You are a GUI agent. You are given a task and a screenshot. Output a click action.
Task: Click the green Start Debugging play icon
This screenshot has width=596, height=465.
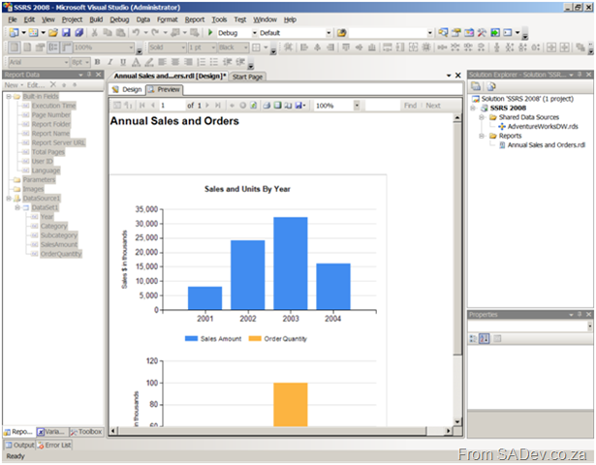[210, 33]
